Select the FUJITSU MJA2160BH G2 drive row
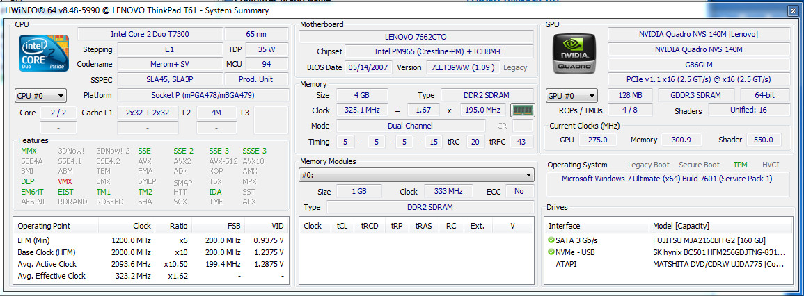The width and height of the screenshot is (804, 296). (669, 240)
